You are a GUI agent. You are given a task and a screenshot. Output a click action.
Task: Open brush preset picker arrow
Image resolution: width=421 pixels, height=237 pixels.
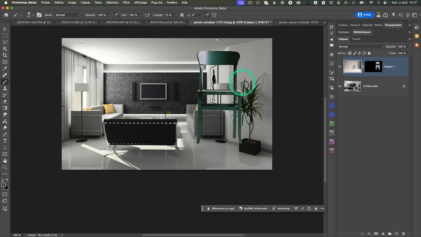pyautogui.click(x=33, y=15)
